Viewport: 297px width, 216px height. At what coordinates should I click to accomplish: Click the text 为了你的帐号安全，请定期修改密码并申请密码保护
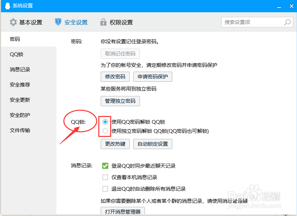pyautogui.click(x=159, y=65)
